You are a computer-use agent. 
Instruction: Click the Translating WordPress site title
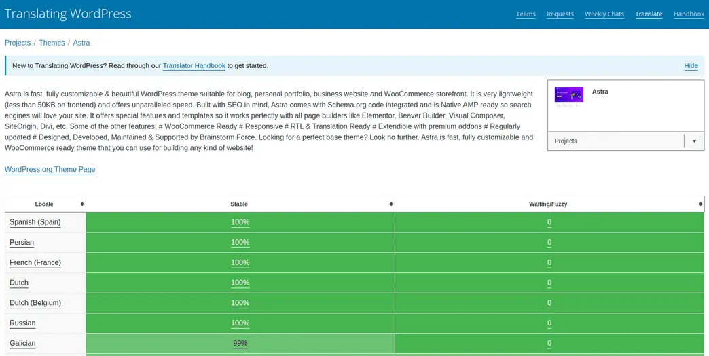click(x=68, y=14)
